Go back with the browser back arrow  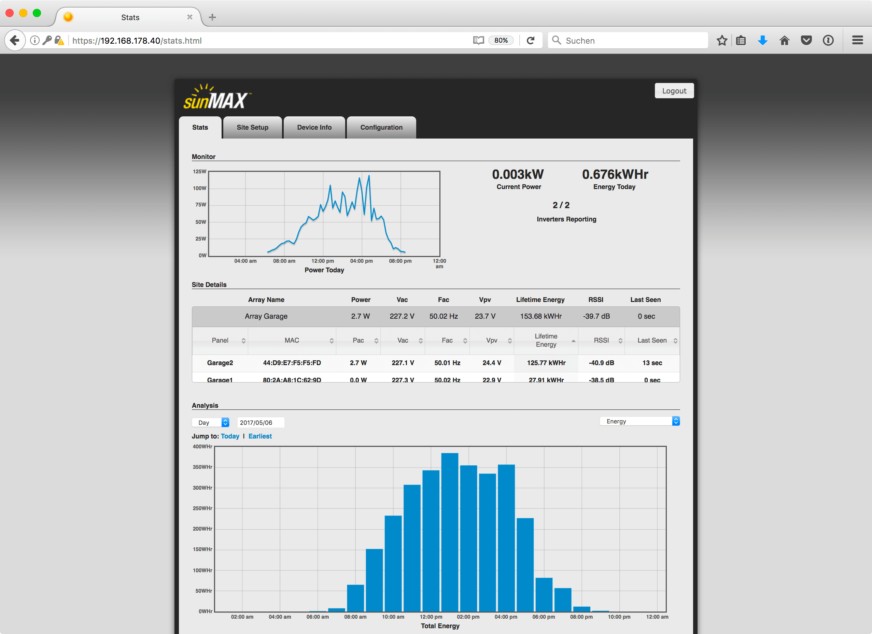15,40
